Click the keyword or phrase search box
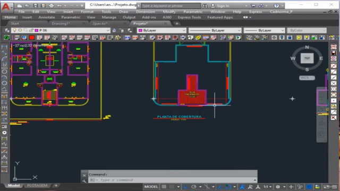Screen dimensions: 340x191 (x=171, y=6)
